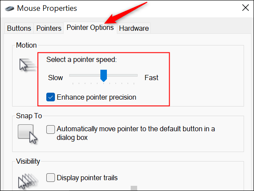Toggle Enhance pointer precision checkbox
This screenshot has height=191, width=254.
[51, 97]
